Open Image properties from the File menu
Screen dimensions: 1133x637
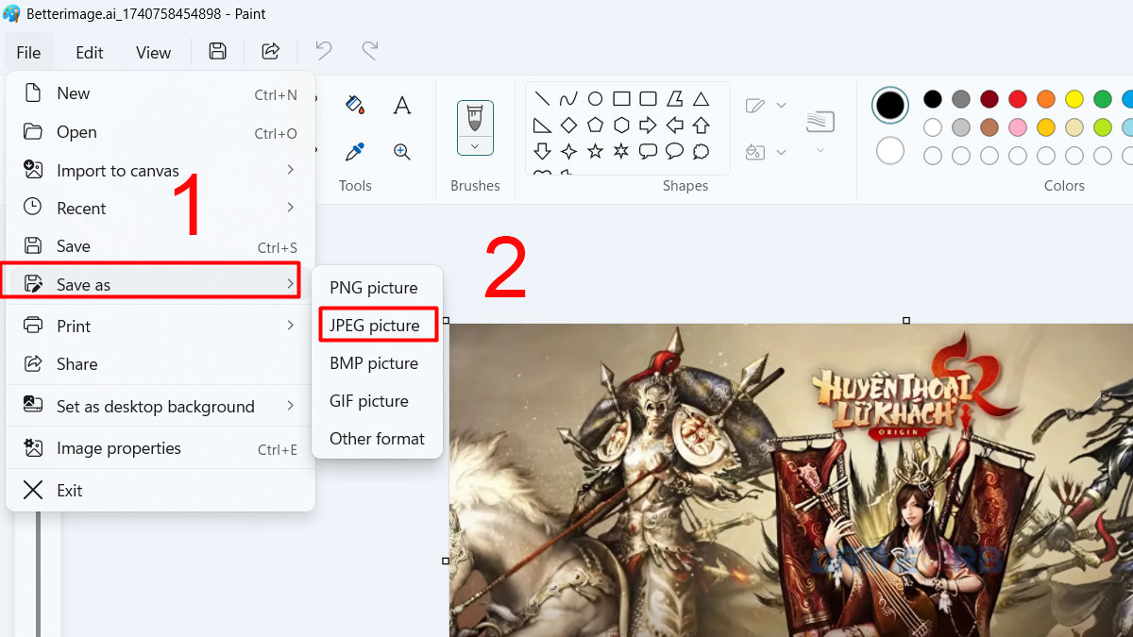coord(161,449)
